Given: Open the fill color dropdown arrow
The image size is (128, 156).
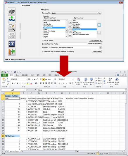Looking at the screenshot, I should 29,83.
